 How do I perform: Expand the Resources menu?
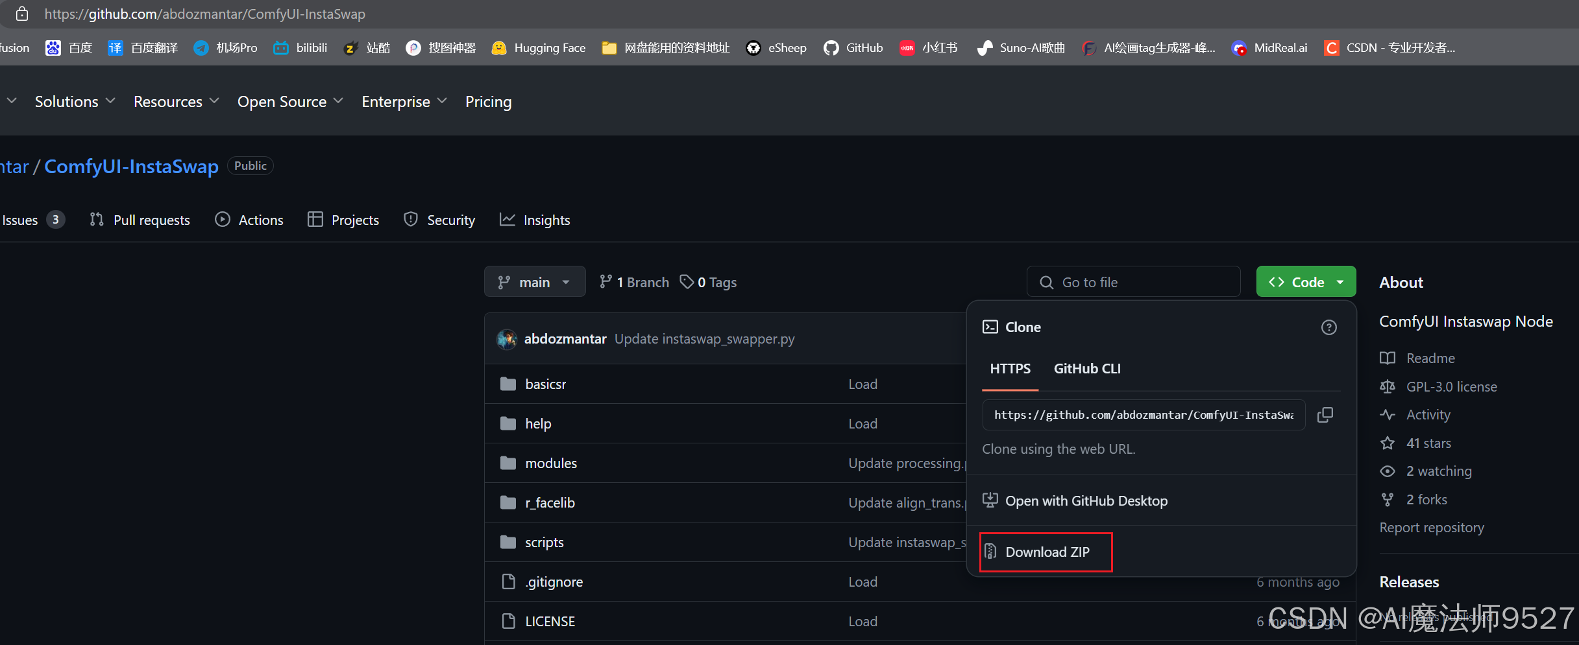click(176, 102)
